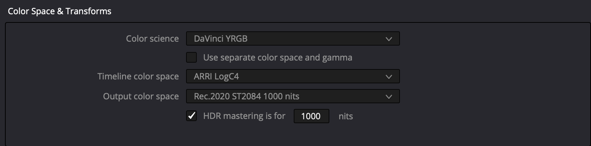Click the Rec.2020 ST2084 1000 nits text
This screenshot has width=591, height=146.
(x=246, y=97)
